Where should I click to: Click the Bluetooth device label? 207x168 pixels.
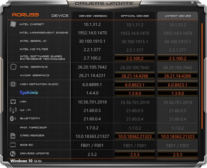30,118
